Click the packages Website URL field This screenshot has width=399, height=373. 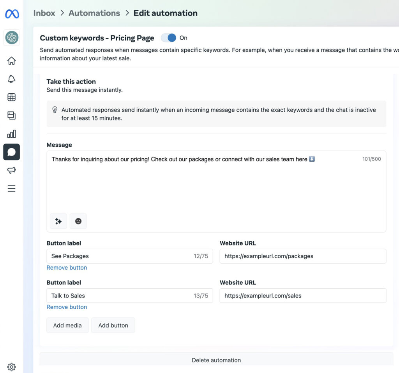(x=303, y=256)
